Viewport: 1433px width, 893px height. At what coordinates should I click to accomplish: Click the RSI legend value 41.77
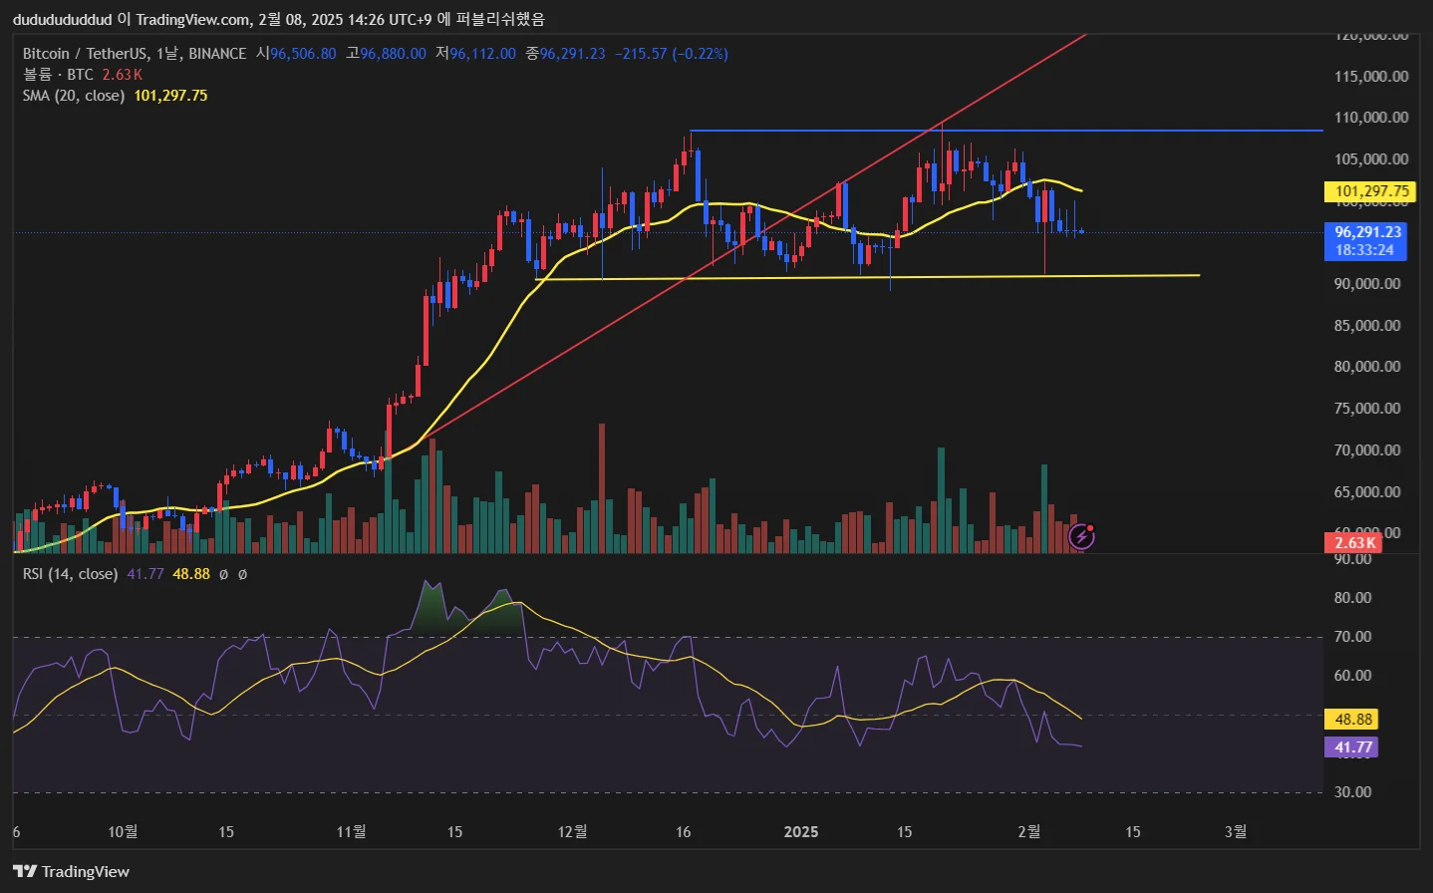[145, 574]
